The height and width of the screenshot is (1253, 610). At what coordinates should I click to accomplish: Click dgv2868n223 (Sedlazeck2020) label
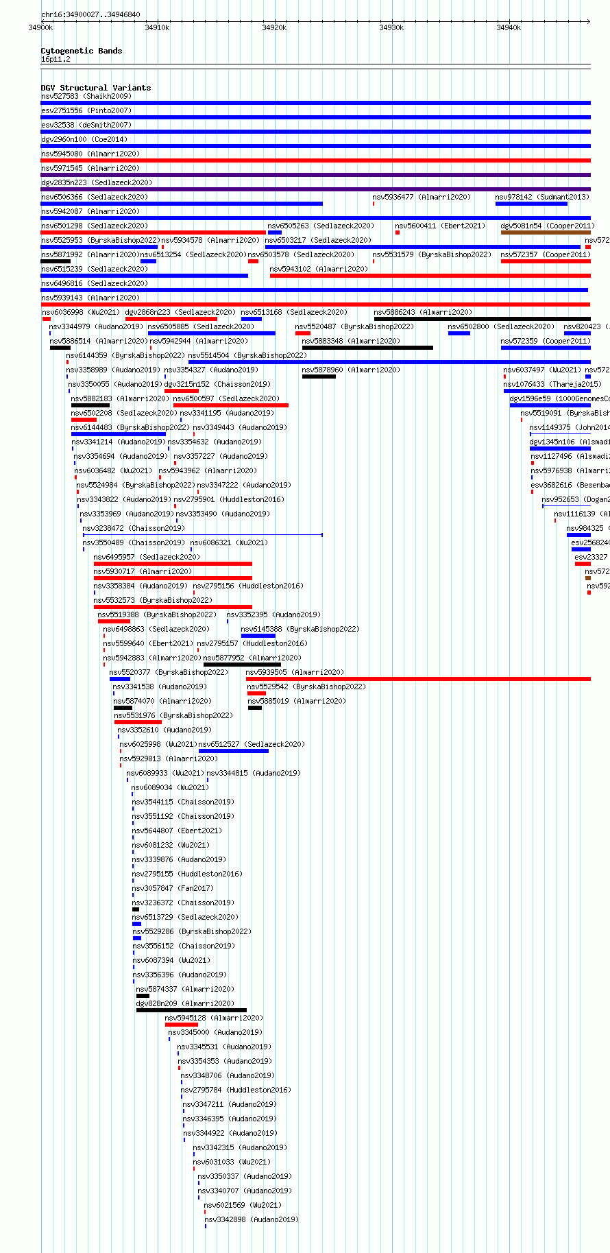180,312
